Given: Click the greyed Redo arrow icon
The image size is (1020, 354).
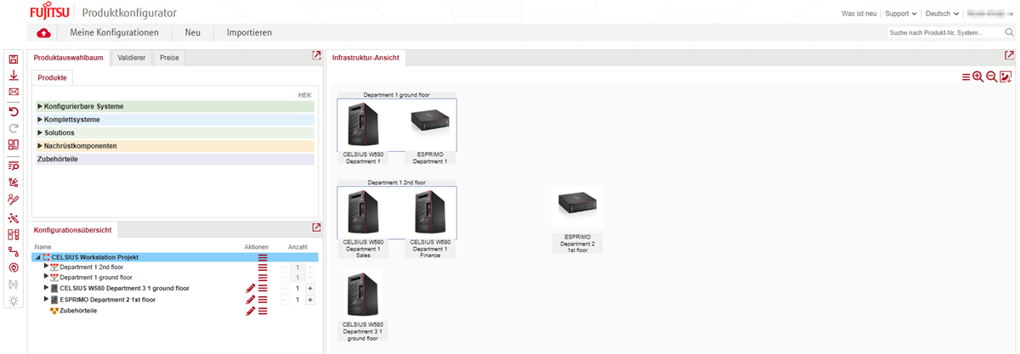Looking at the screenshot, I should click(14, 128).
